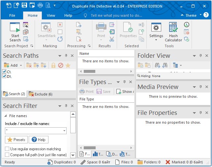Click the save icon in quick access toolbar
Image resolution: width=212 pixels, height=167 pixels.
click(x=24, y=5)
